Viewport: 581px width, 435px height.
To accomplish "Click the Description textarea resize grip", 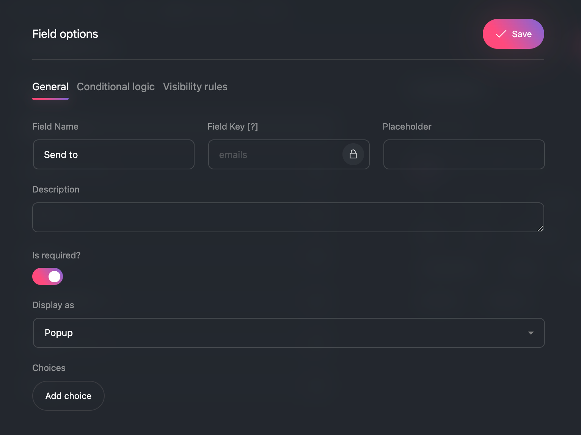I will click(540, 228).
